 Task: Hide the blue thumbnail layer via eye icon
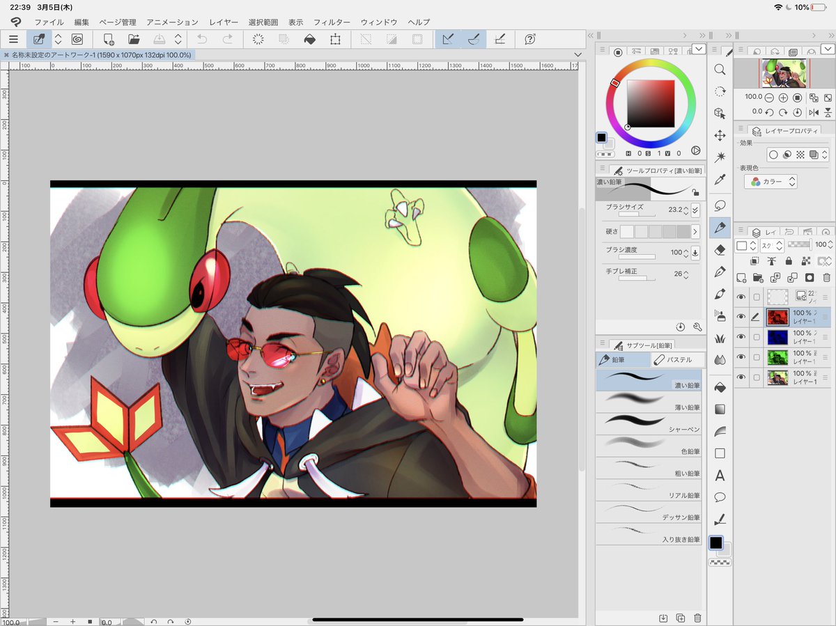pyautogui.click(x=741, y=338)
